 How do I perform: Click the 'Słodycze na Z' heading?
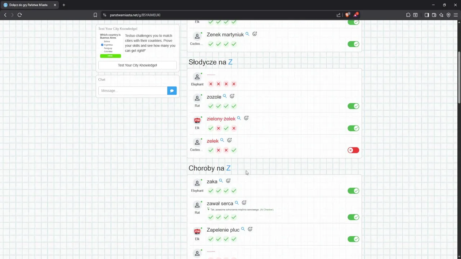click(210, 62)
